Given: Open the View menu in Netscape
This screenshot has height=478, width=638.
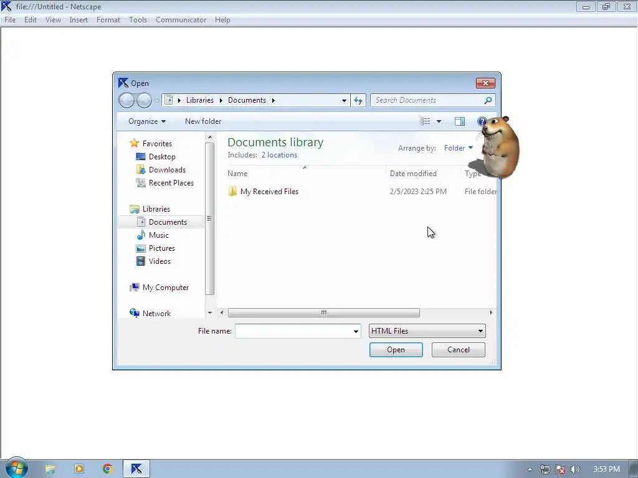Looking at the screenshot, I should pyautogui.click(x=53, y=20).
